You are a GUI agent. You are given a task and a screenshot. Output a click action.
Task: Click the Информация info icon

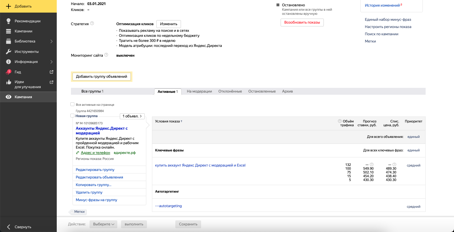9,62
